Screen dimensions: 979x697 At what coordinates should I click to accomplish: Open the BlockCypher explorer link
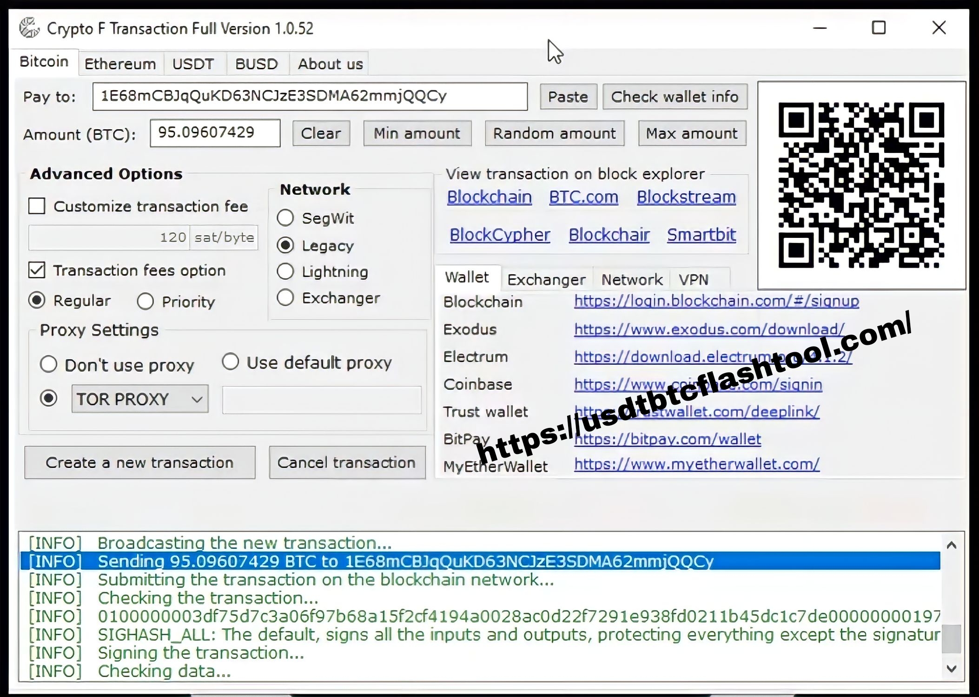tap(500, 235)
